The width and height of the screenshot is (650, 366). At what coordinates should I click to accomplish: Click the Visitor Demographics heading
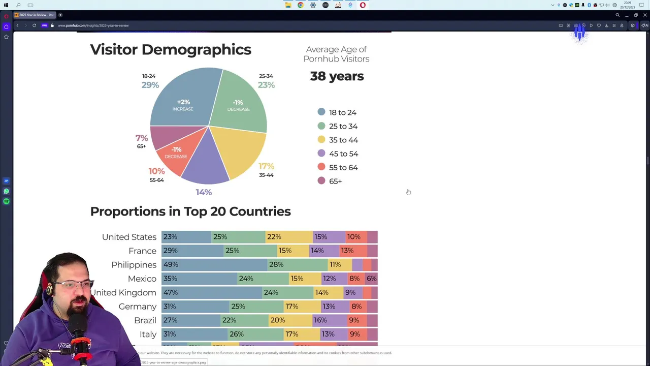tap(171, 49)
